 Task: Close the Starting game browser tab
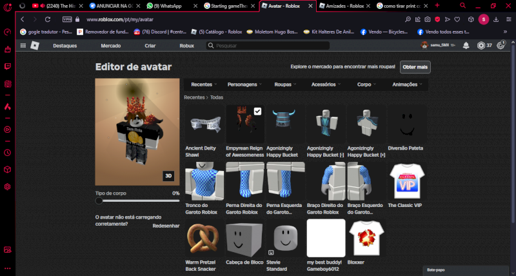[x=253, y=6]
